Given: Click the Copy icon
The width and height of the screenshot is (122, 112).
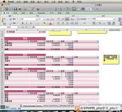Looking at the screenshot, I should (x=29, y=9).
